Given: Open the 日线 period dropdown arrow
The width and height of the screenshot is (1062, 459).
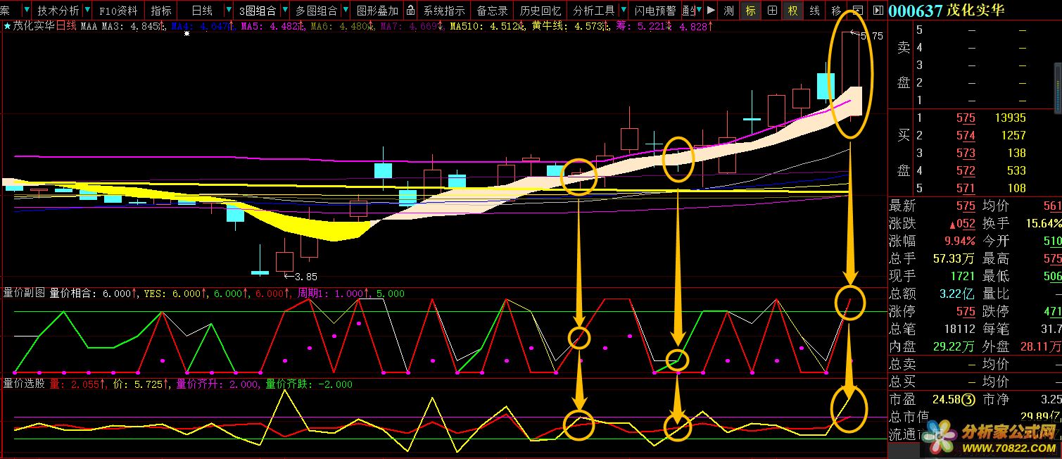Looking at the screenshot, I should 227,11.
